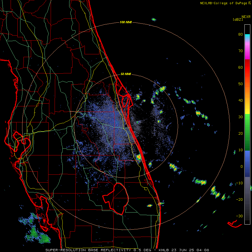Image resolution: width=252 pixels, height=252 pixels.
Task: Select the [dBZ] unit label
Action: point(238,19)
